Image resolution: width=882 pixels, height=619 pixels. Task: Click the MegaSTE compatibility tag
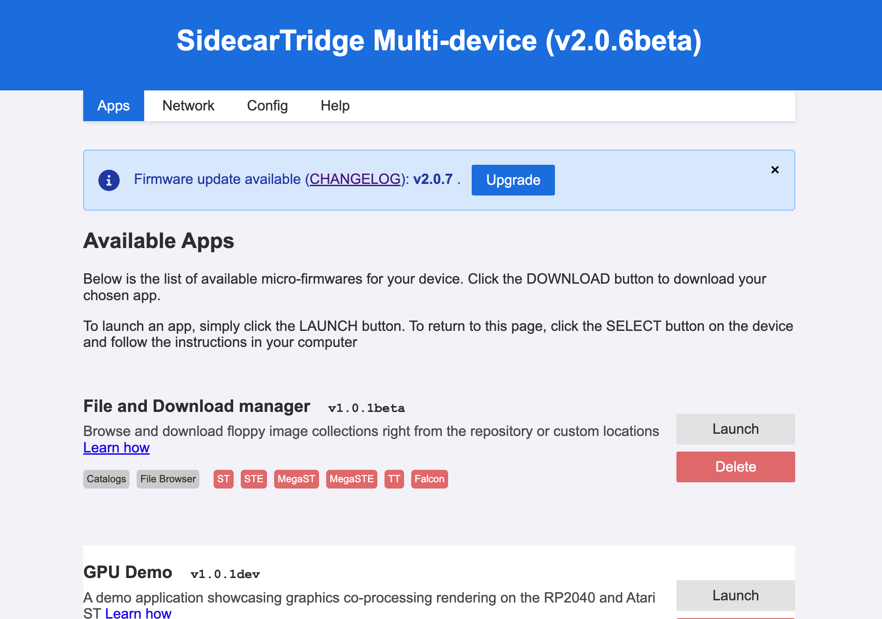coord(352,479)
